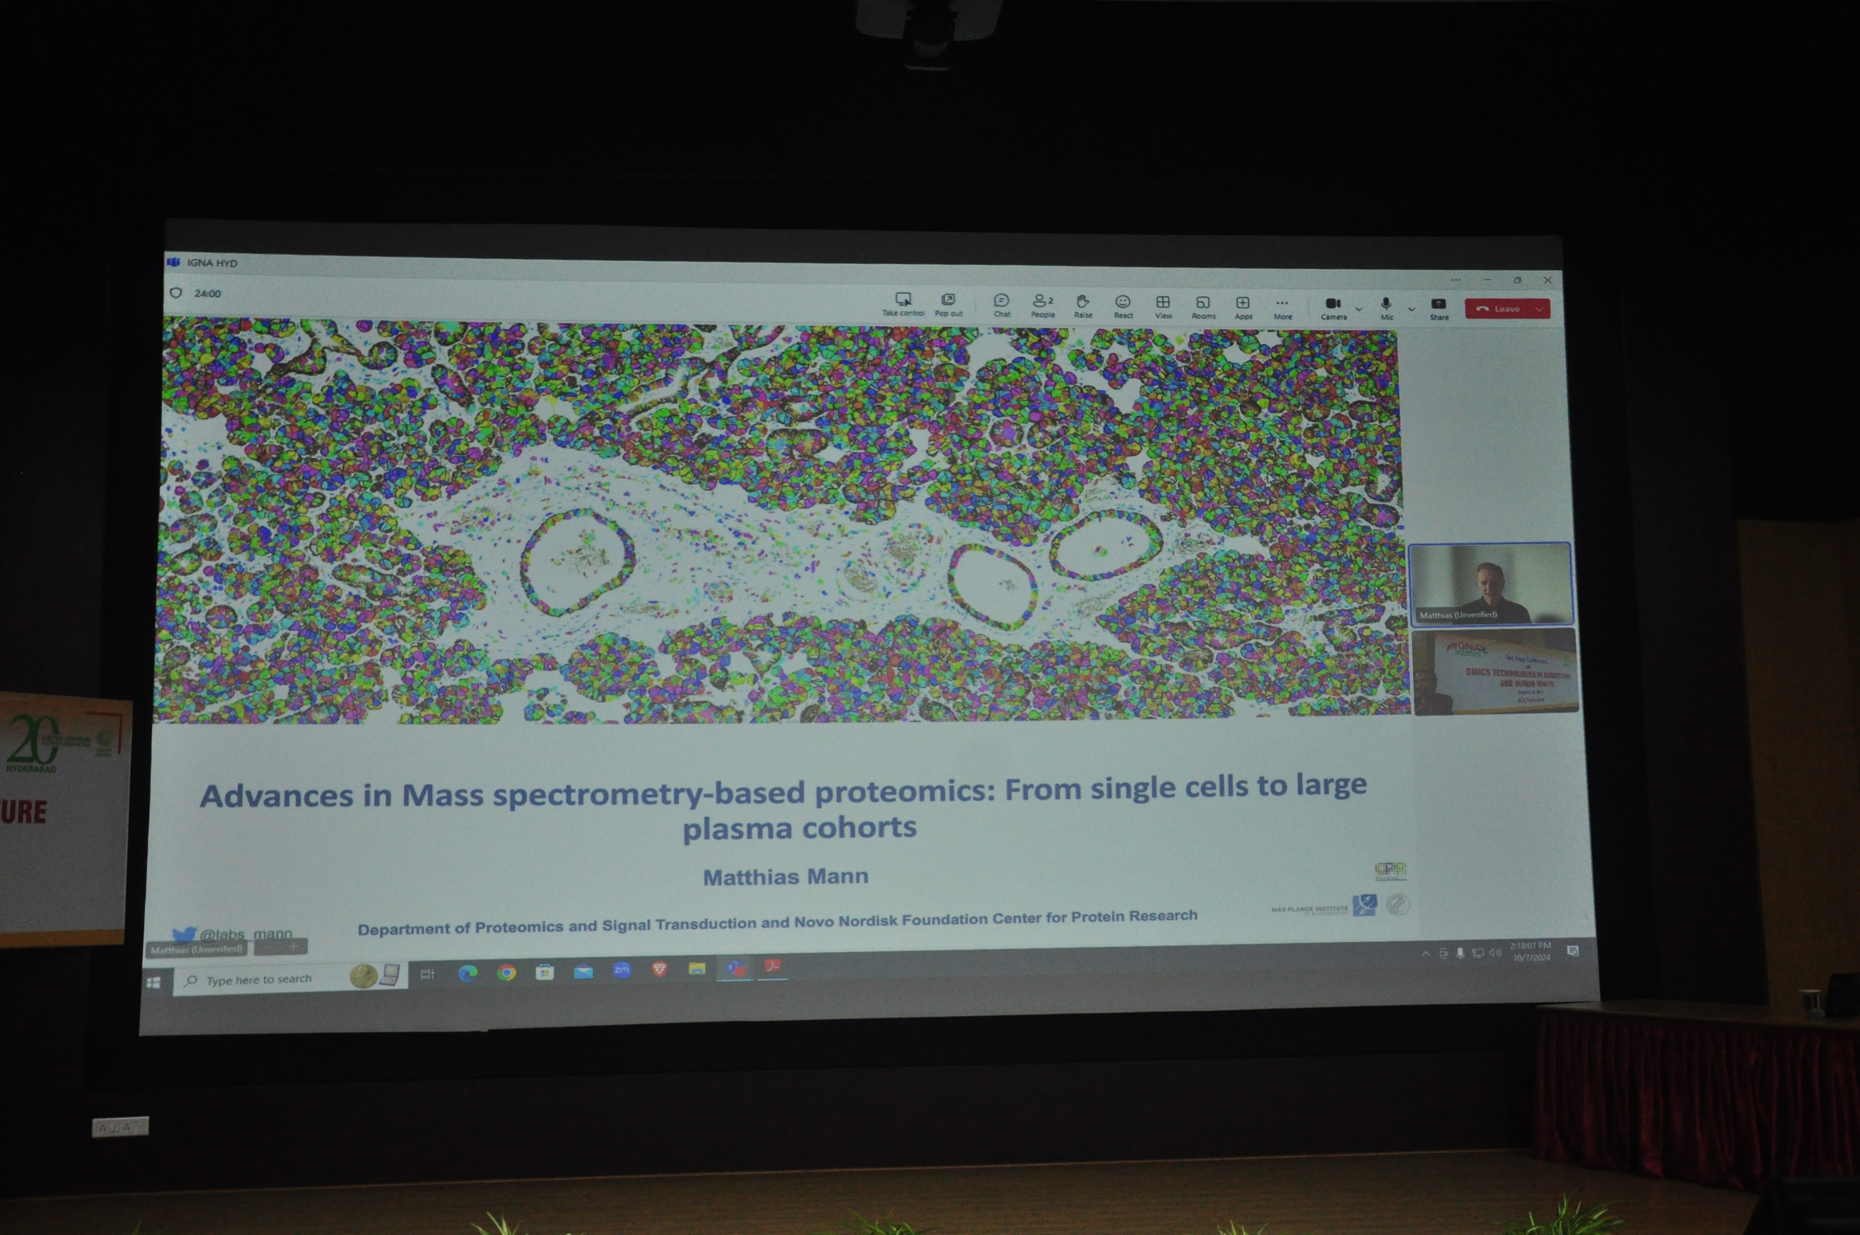Screen dimensions: 1860x1235
Task: Open the Leave button dropdown arrow
Action: click(x=1539, y=310)
